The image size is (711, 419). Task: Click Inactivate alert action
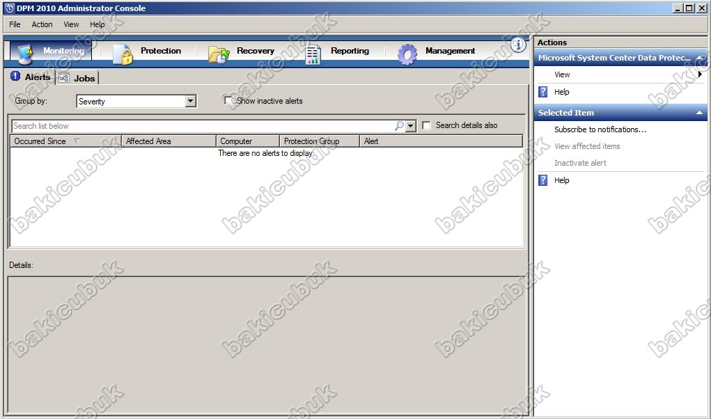tap(580, 163)
